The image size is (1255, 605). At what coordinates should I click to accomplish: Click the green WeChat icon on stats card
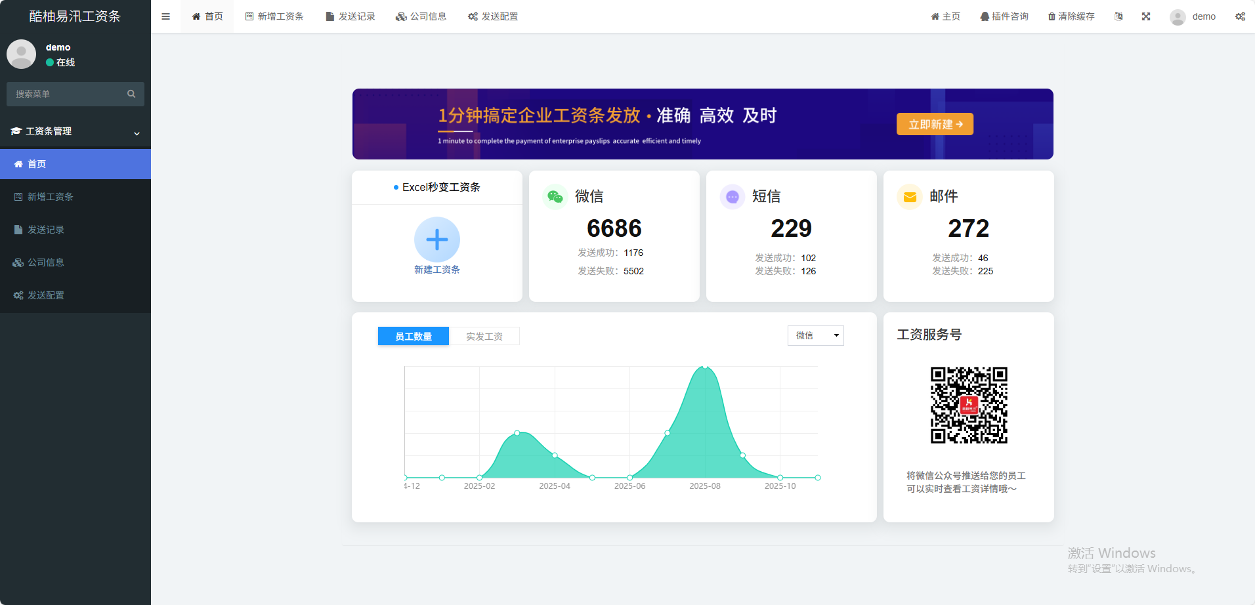point(555,196)
